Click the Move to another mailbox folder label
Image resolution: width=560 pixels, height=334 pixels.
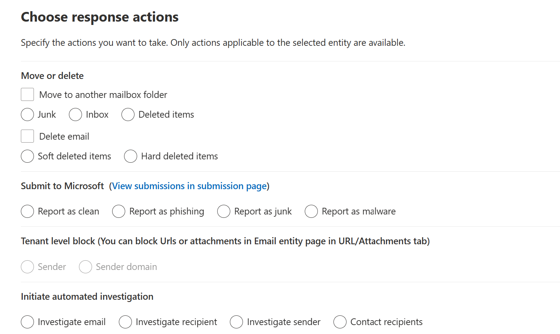tap(103, 95)
